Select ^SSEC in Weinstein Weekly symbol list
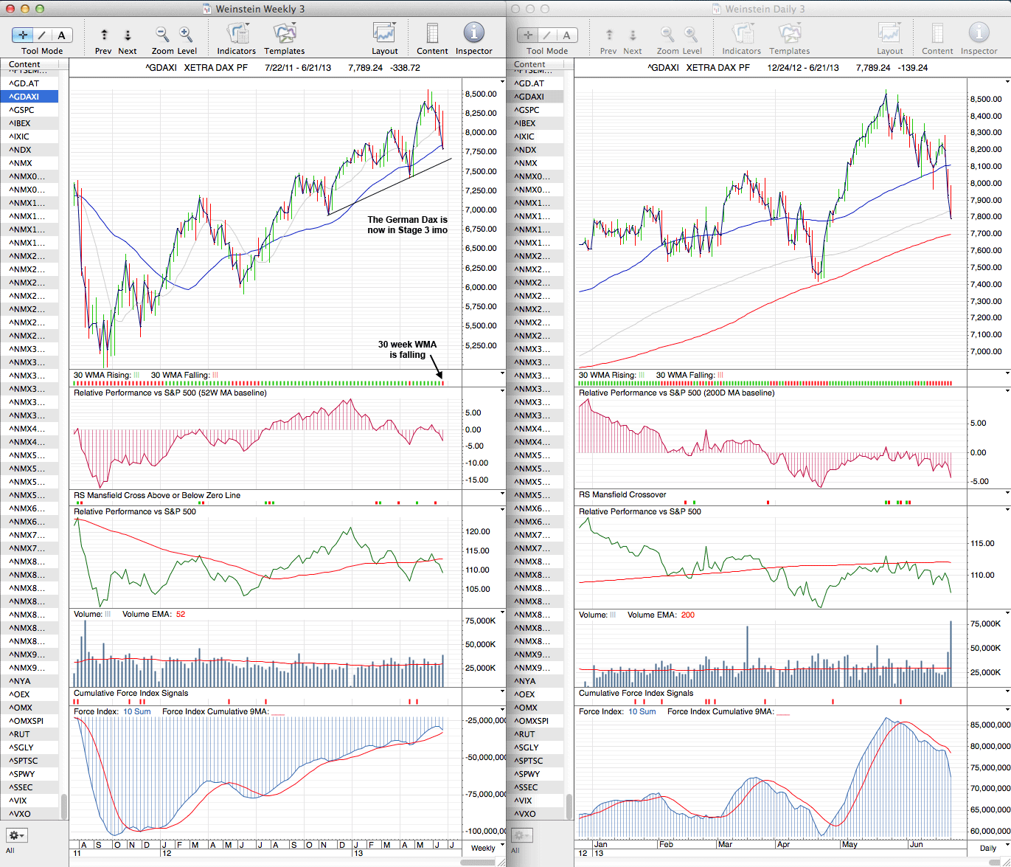Screen dimensions: 1011x867 click(x=29, y=787)
